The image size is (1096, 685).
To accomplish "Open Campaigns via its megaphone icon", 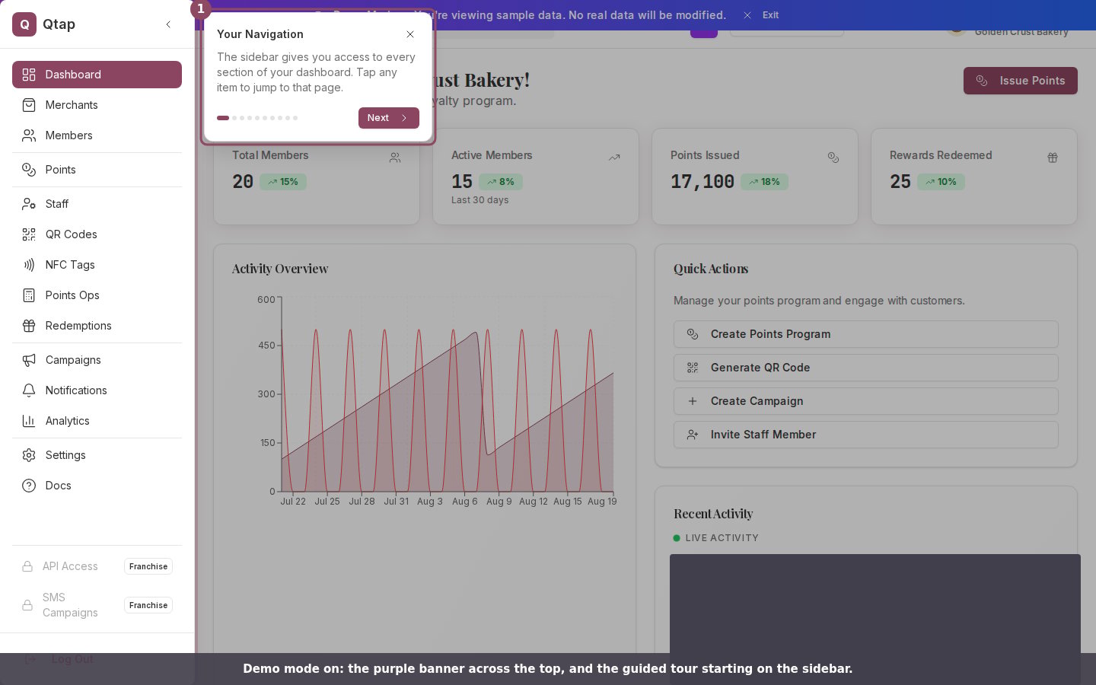I will pyautogui.click(x=29, y=360).
